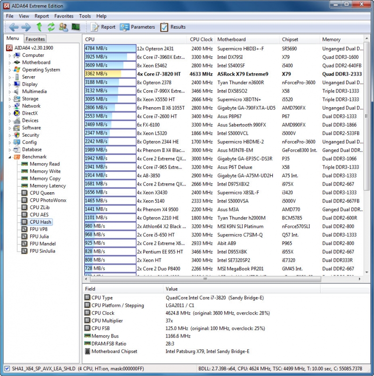The image size is (374, 376).
Task: Select the Network category
Action: [x=31, y=106]
